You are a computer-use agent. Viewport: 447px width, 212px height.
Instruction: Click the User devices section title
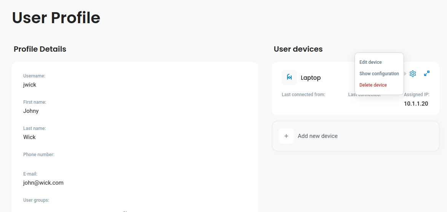[298, 49]
